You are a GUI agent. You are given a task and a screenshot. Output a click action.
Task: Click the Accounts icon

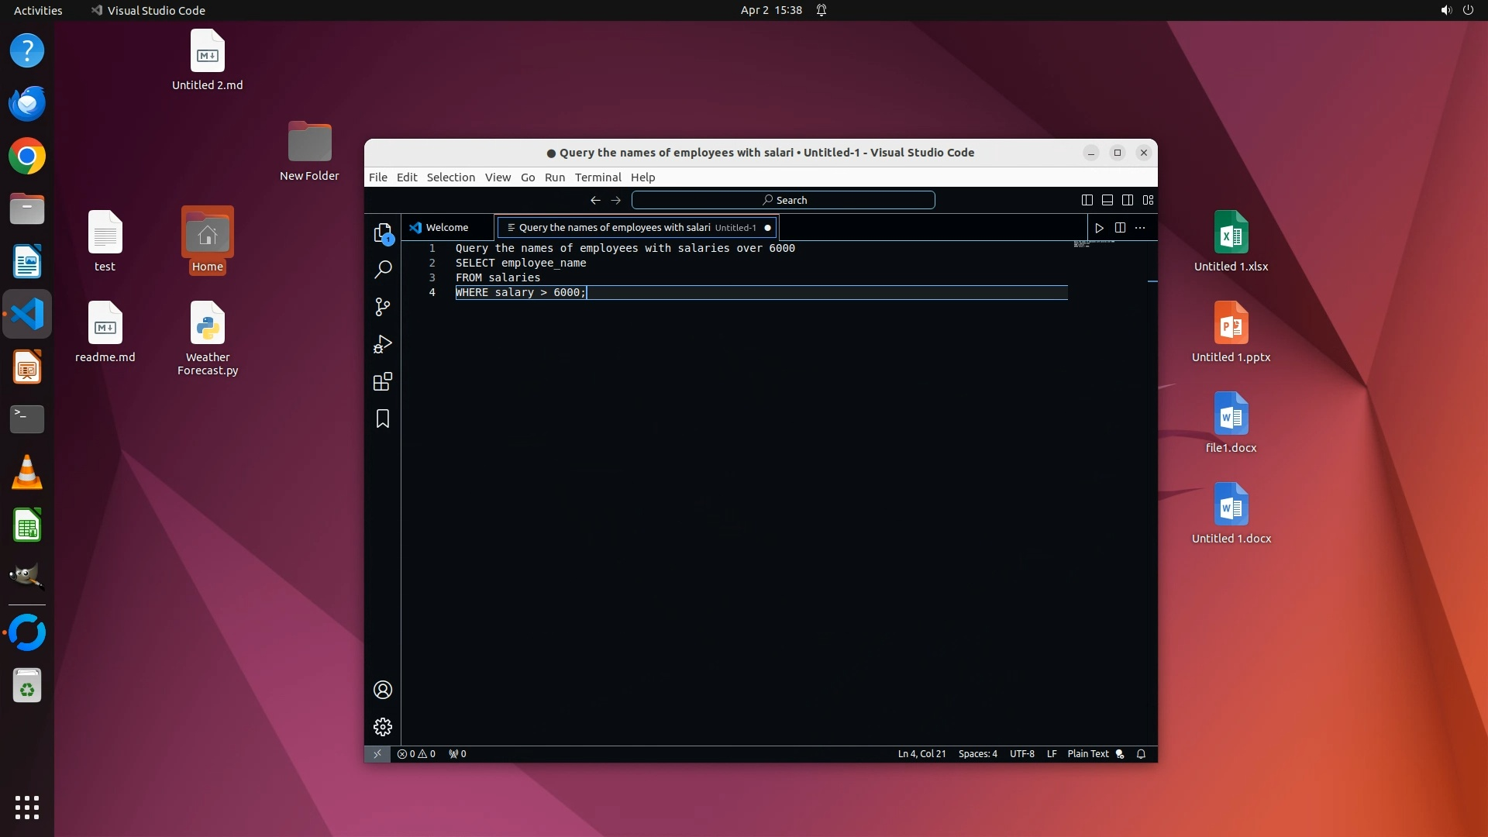pos(383,690)
